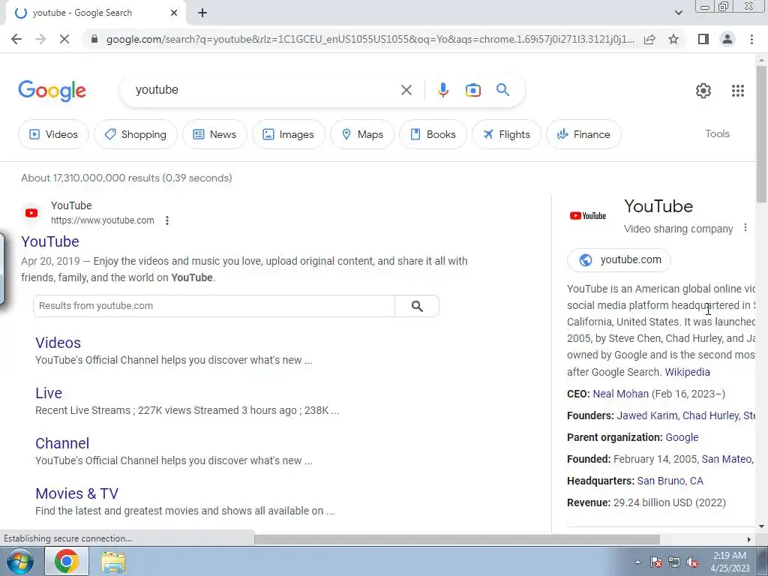The height and width of the screenshot is (576, 768).
Task: Stop loading the page
Action: click(64, 39)
